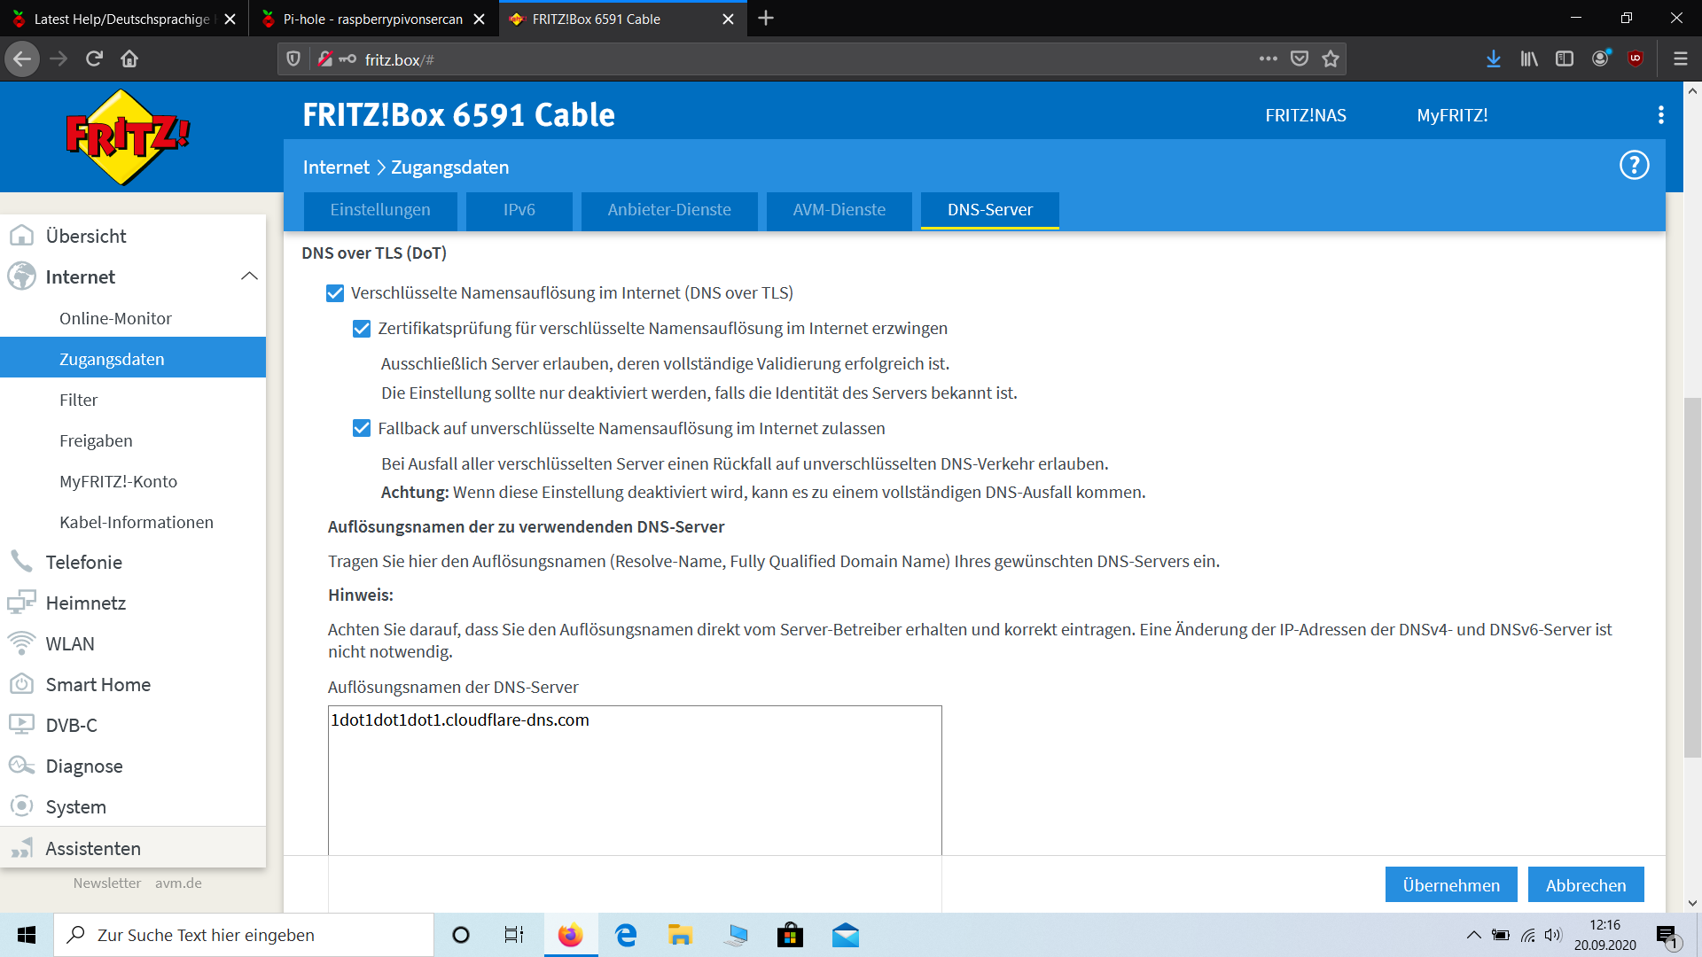1702x957 pixels.
Task: Select the DNS-Server tab
Action: [x=990, y=210]
